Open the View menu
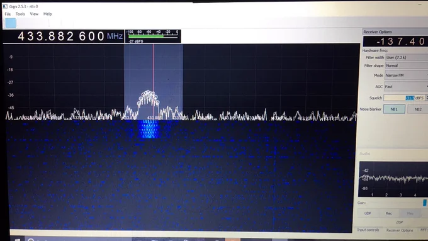The image size is (428, 241). tap(34, 14)
